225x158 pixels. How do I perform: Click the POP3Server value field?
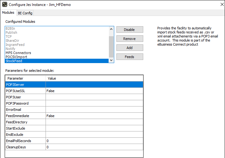[x=94, y=85]
